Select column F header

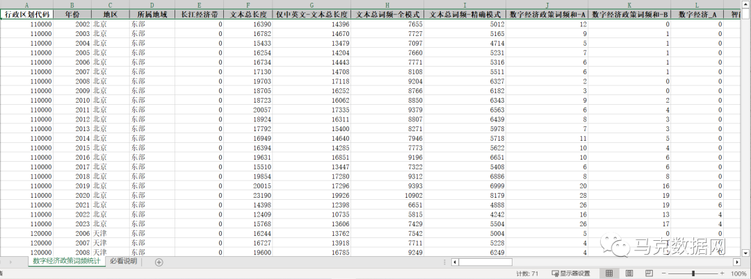pos(248,4)
